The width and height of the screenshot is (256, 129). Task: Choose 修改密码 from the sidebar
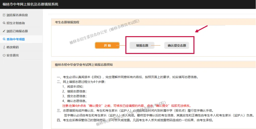(x=13, y=47)
